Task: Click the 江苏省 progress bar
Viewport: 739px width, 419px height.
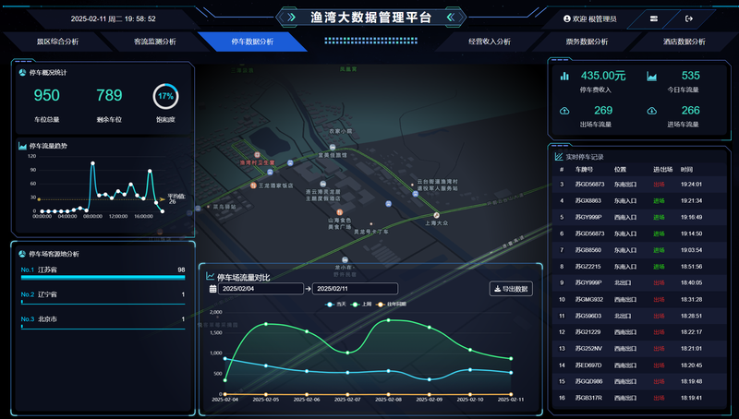Action: click(x=103, y=278)
